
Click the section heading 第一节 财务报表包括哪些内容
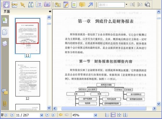106,62
